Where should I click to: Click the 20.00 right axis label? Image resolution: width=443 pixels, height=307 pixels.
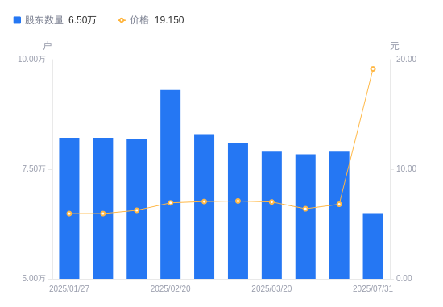tap(406, 59)
